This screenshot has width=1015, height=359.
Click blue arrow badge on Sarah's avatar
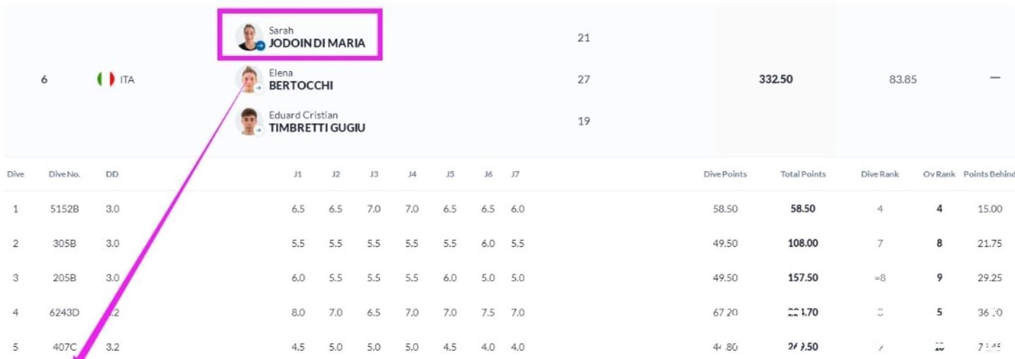pos(260,46)
